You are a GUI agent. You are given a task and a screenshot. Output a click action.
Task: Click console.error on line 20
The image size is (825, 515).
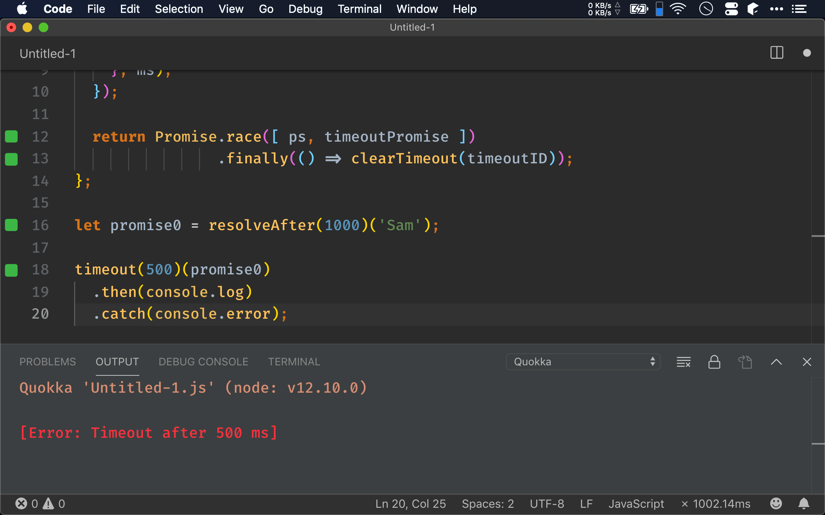click(x=213, y=314)
